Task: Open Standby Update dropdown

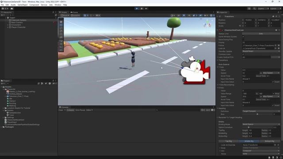Action: point(261,51)
